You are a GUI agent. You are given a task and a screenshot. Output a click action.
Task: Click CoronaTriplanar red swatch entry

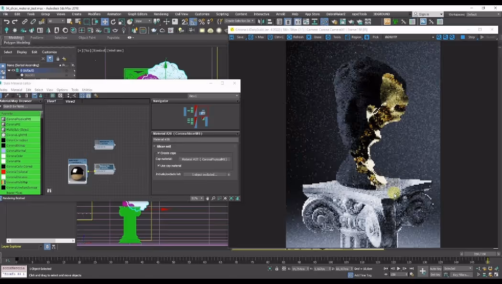(x=21, y=171)
